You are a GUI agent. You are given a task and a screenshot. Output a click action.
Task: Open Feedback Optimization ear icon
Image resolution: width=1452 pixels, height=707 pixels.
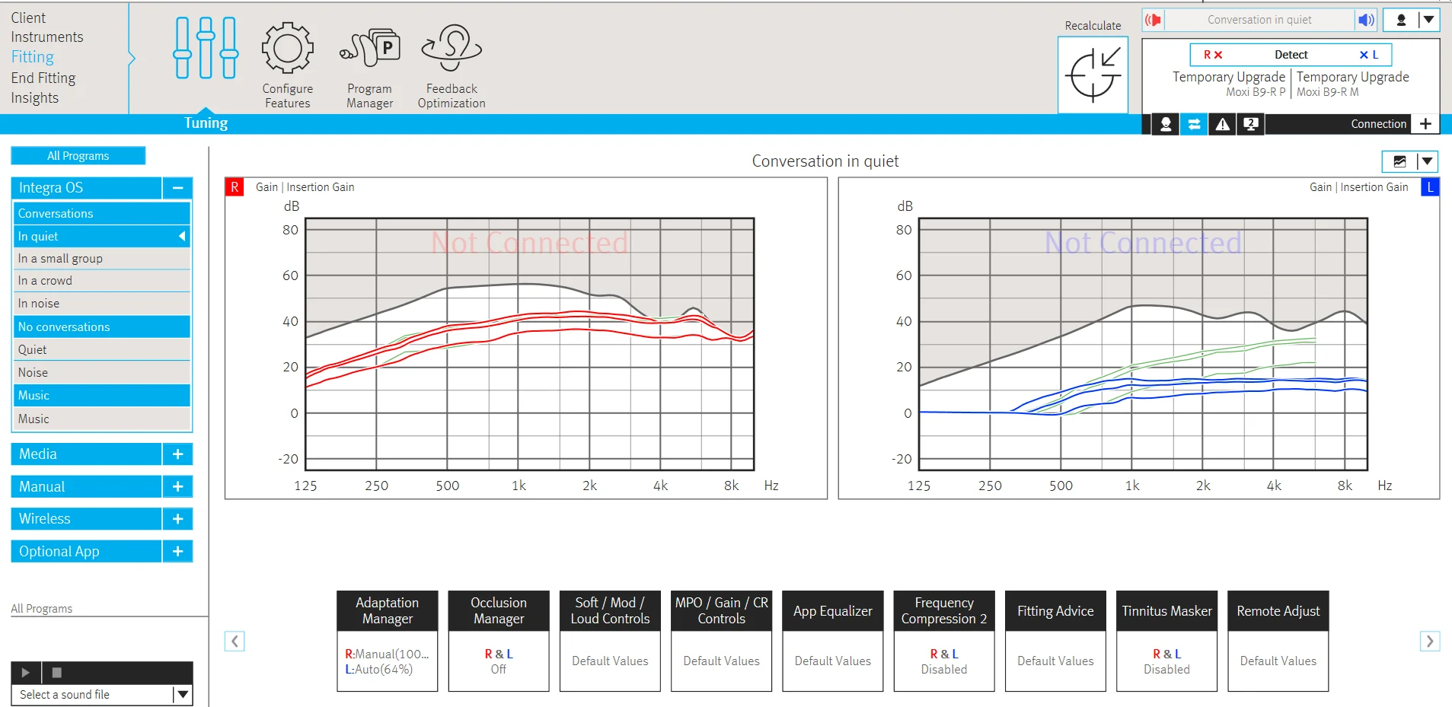click(452, 48)
